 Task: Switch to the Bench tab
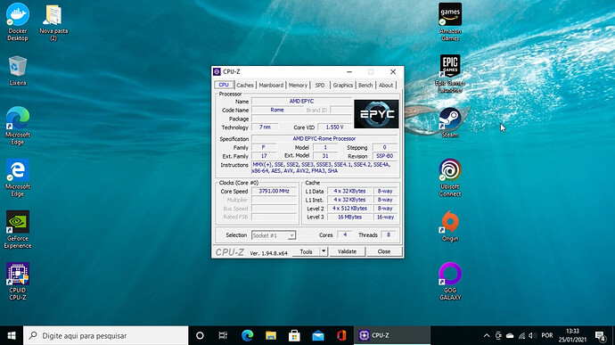click(x=365, y=86)
